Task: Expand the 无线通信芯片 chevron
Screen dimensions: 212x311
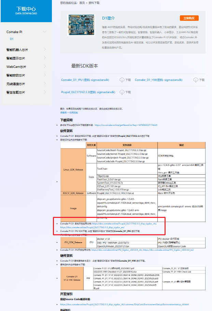Action: click(x=45, y=84)
